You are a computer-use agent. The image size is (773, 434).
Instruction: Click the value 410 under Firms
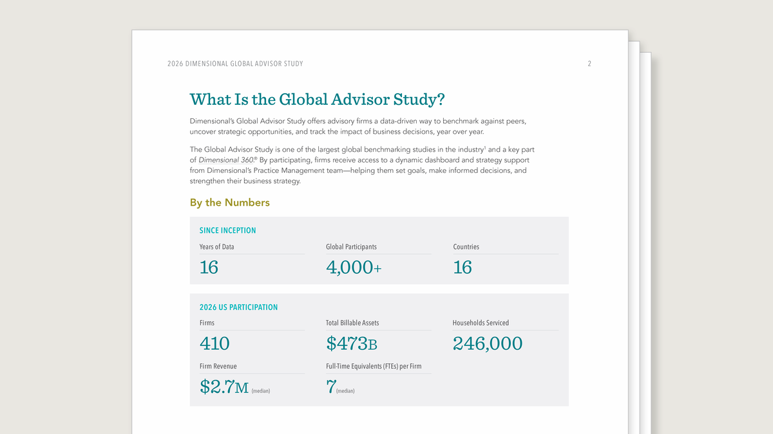(215, 344)
